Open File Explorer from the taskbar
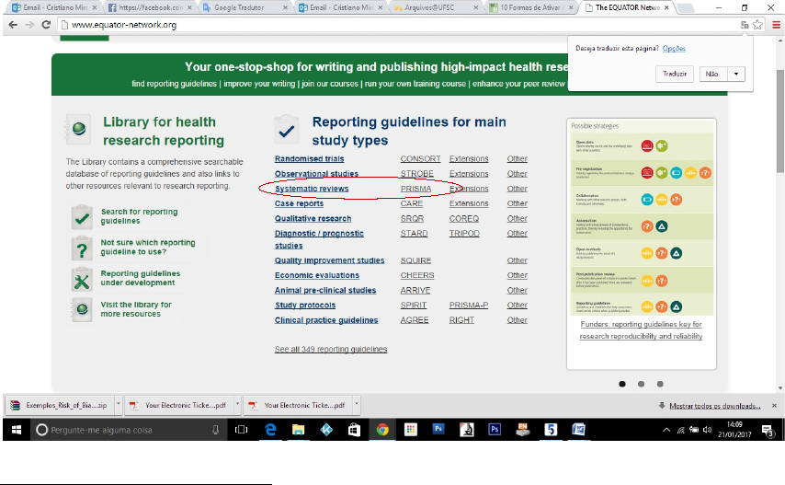The image size is (785, 485). 299,430
